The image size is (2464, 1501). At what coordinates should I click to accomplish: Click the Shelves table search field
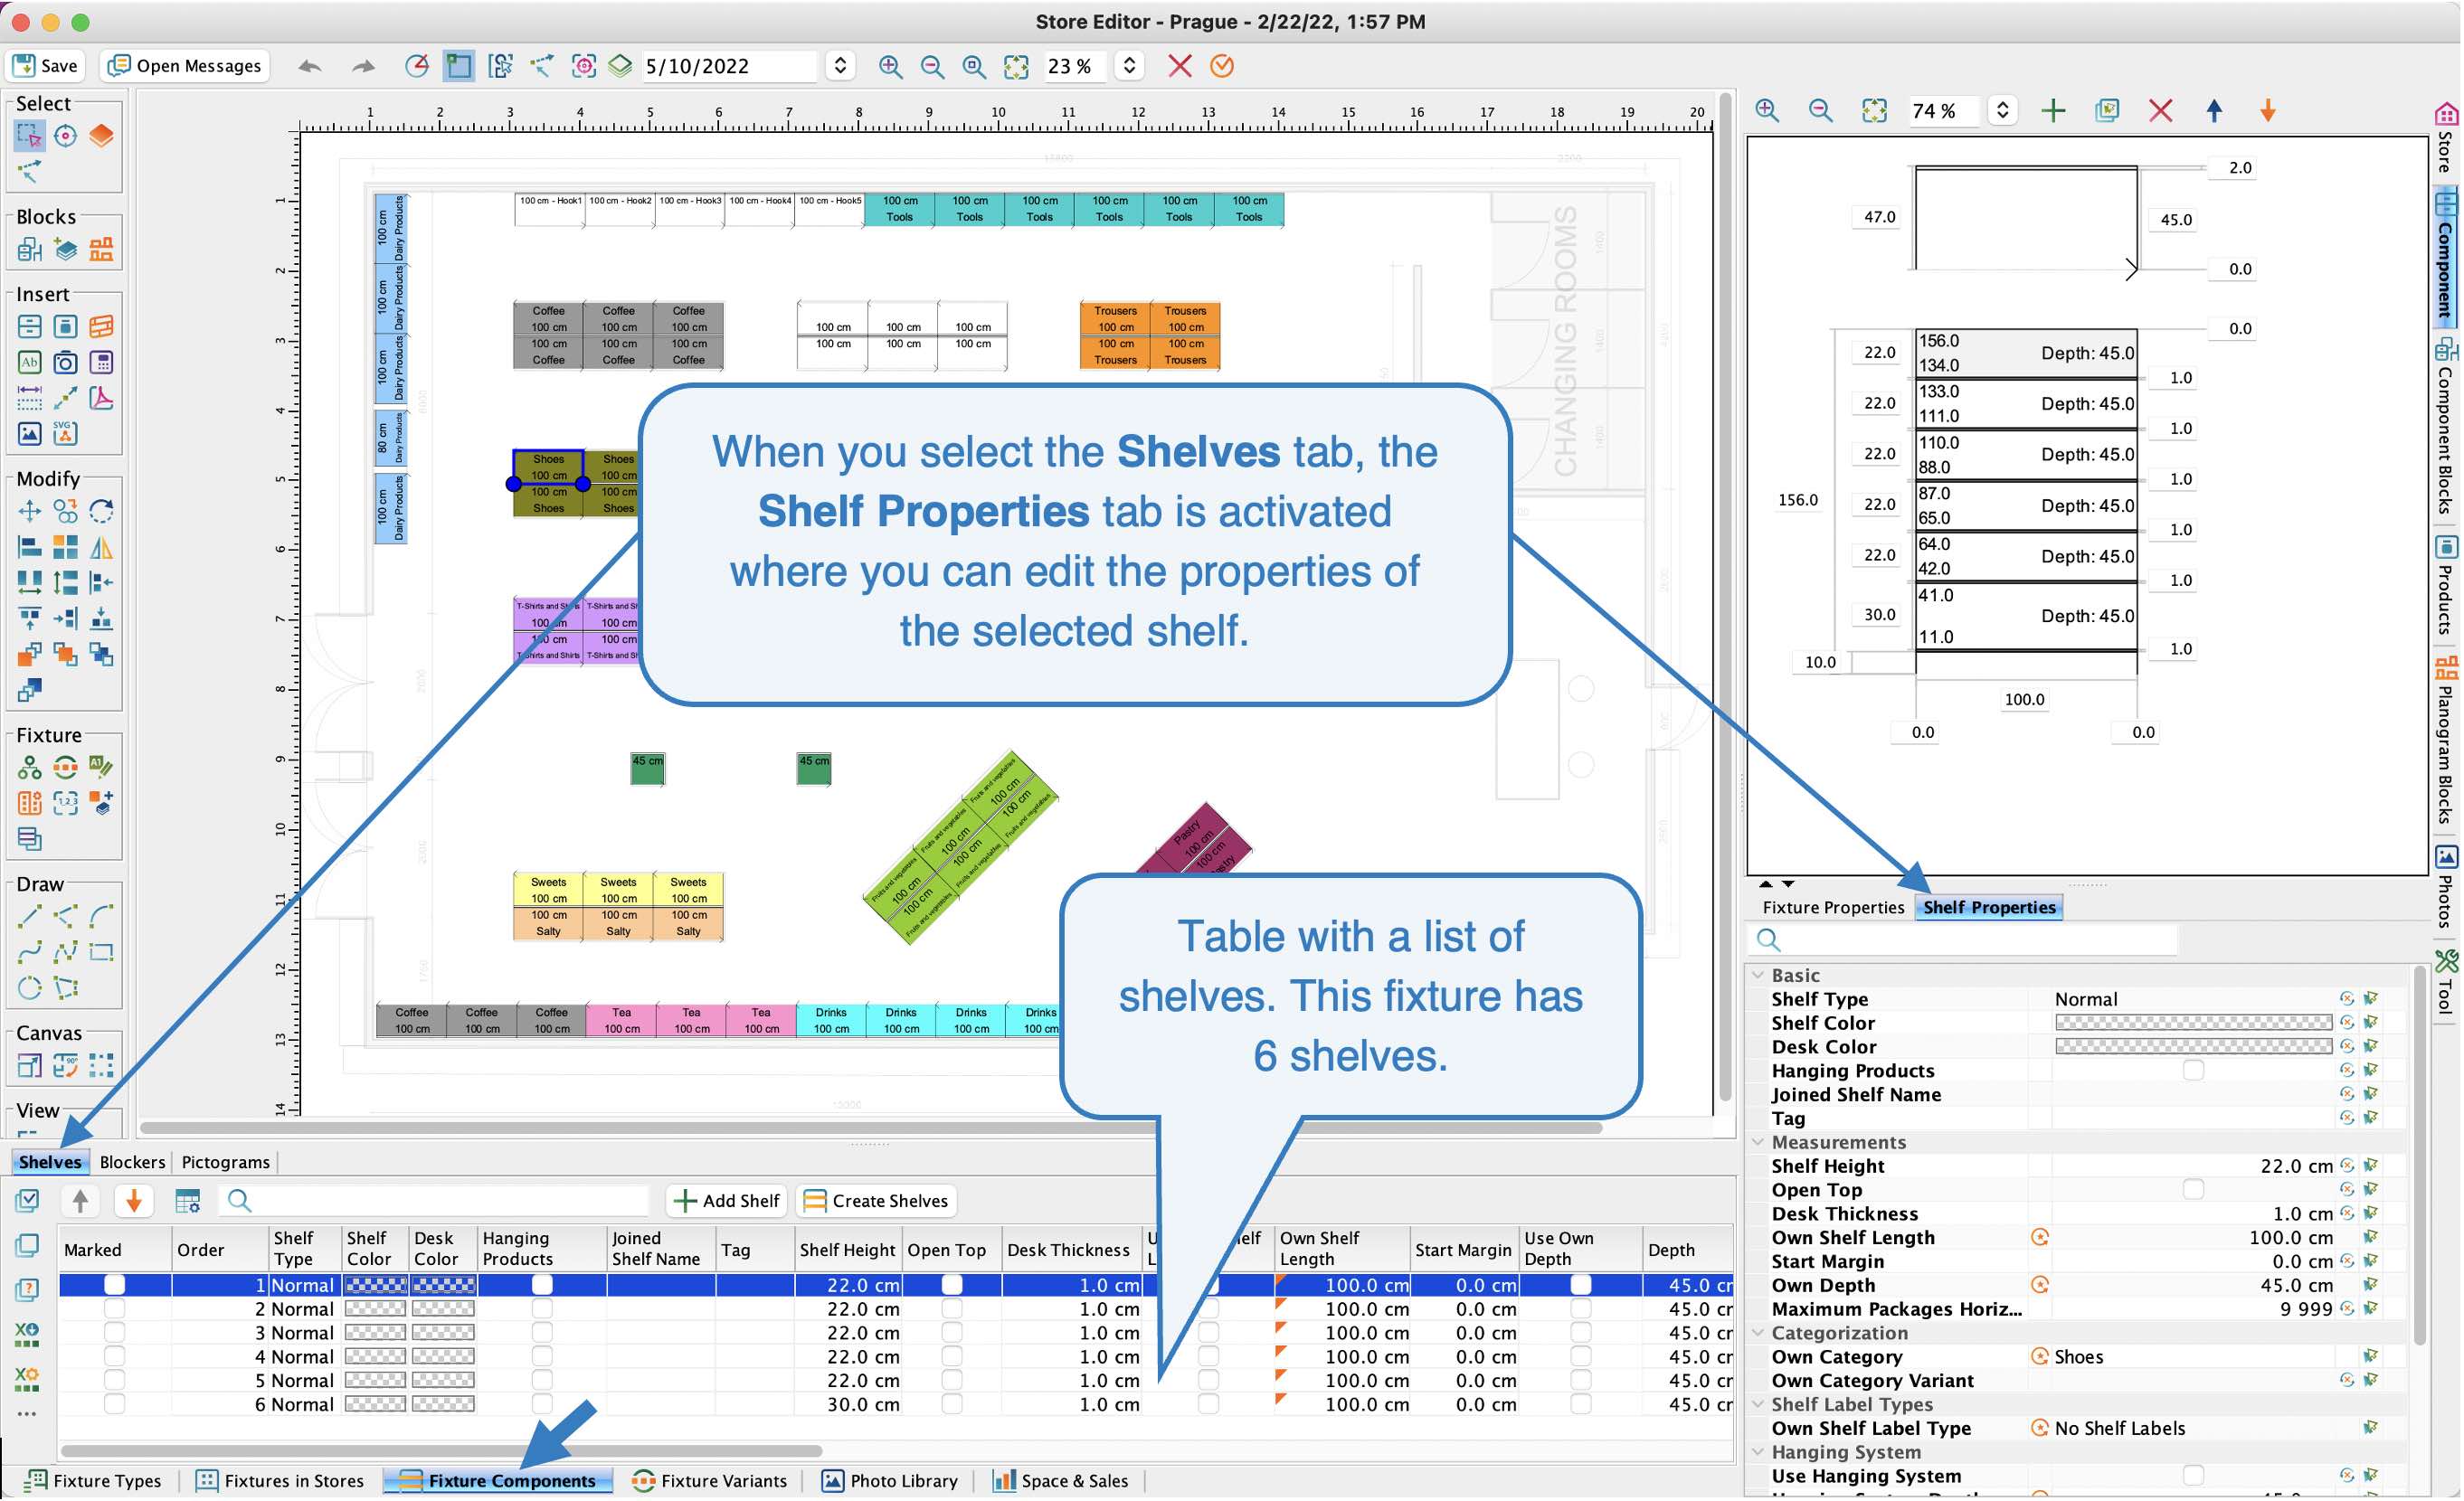coord(435,1200)
